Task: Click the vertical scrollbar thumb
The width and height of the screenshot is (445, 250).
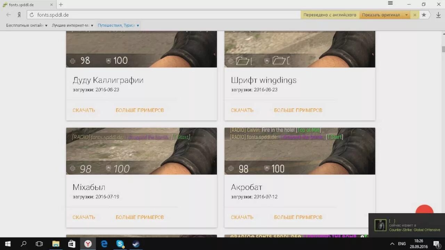Action: pos(443,49)
